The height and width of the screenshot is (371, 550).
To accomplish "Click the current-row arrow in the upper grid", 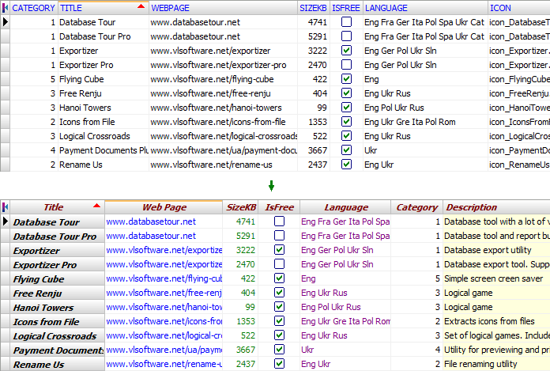I will coord(6,22).
